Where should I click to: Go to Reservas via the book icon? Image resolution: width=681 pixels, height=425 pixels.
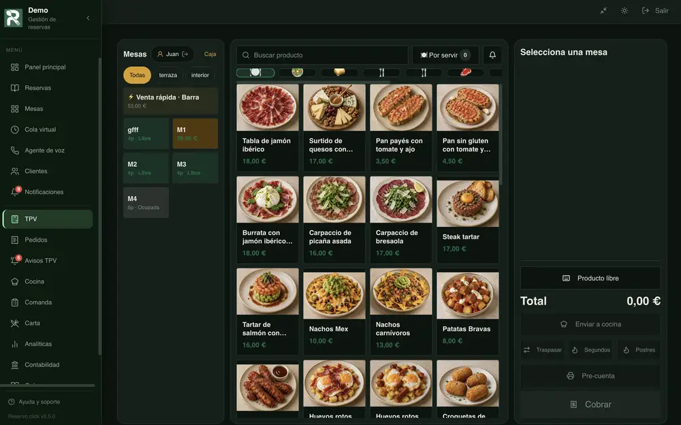pos(15,88)
